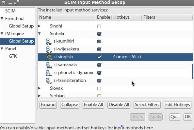Enable the Slovak language checkbox
Viewport: 194px width, 130px height.
tap(99, 88)
